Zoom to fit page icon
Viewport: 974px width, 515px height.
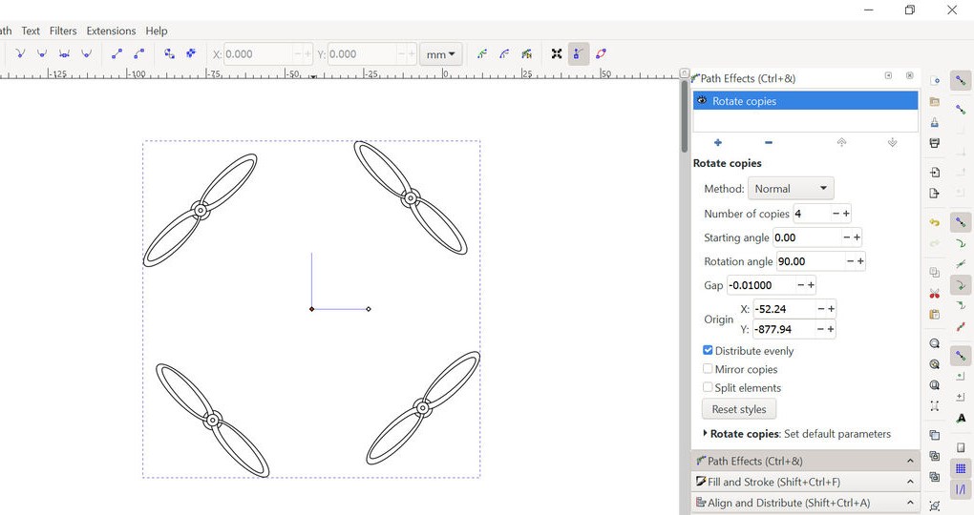click(x=934, y=385)
